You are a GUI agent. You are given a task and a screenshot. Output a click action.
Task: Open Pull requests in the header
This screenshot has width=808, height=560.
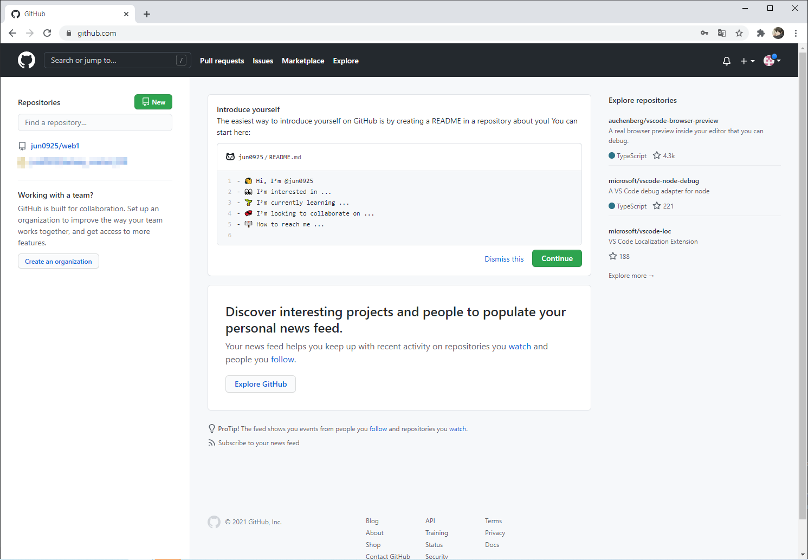tap(222, 61)
